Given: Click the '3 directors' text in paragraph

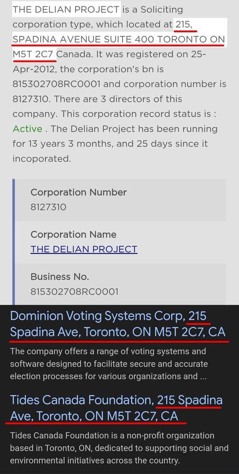Looking at the screenshot, I should [x=137, y=99].
